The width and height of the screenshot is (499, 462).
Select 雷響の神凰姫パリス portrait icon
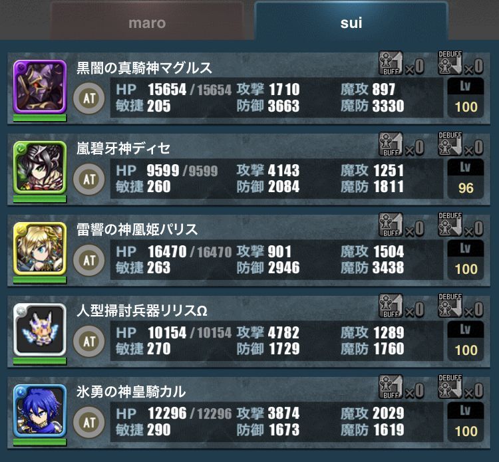point(40,249)
